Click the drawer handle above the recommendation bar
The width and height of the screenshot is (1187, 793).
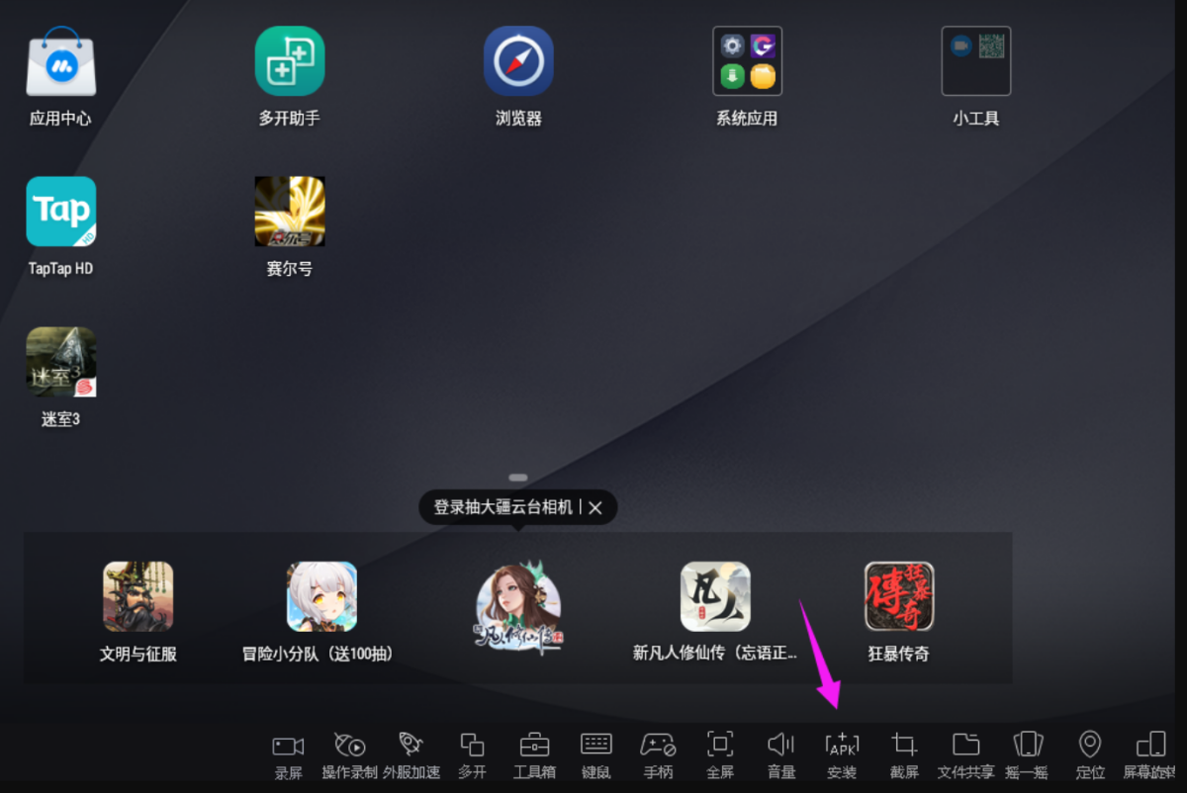518,478
